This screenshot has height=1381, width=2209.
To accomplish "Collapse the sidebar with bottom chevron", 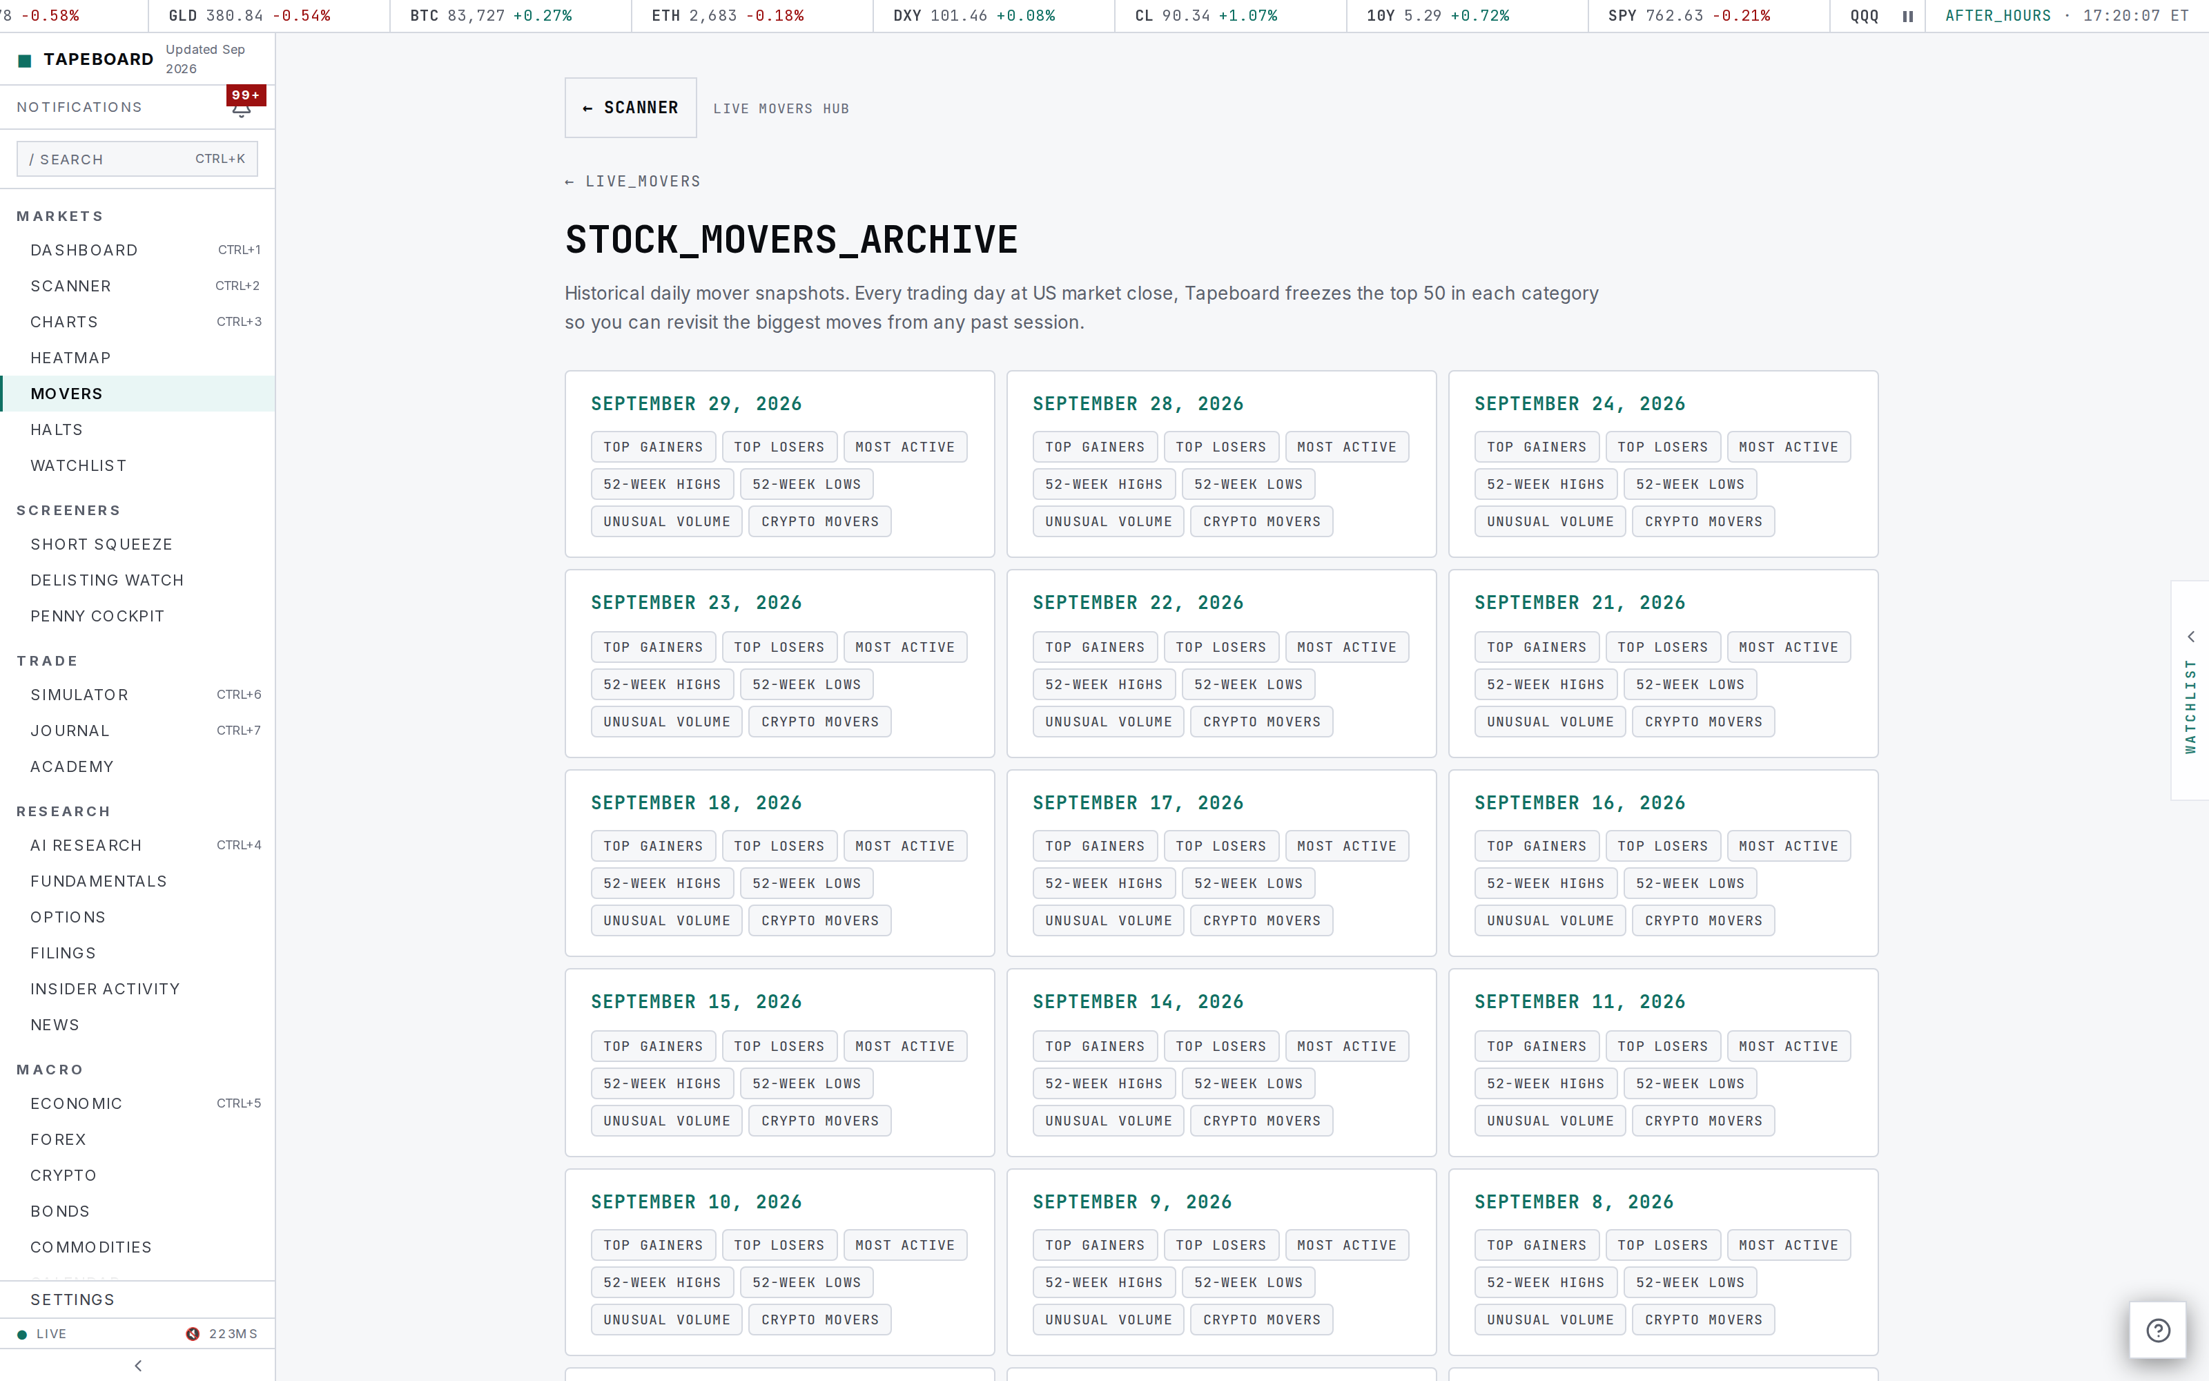I will pos(138,1366).
